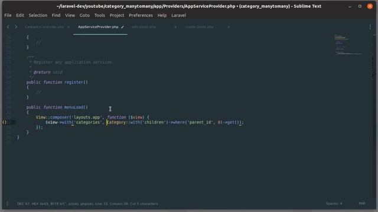Open the File menu
The width and height of the screenshot is (378, 212).
pos(8,15)
